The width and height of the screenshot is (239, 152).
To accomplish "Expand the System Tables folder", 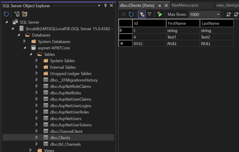I will coord(36,60).
